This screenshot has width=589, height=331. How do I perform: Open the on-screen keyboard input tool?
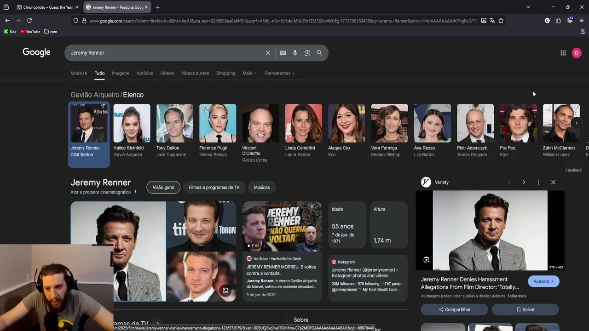coord(283,53)
